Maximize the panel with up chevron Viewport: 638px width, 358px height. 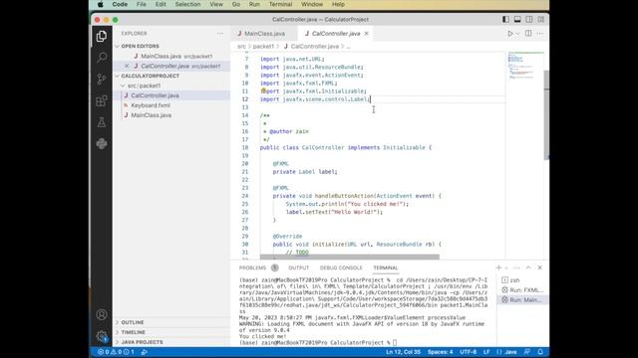pos(528,268)
